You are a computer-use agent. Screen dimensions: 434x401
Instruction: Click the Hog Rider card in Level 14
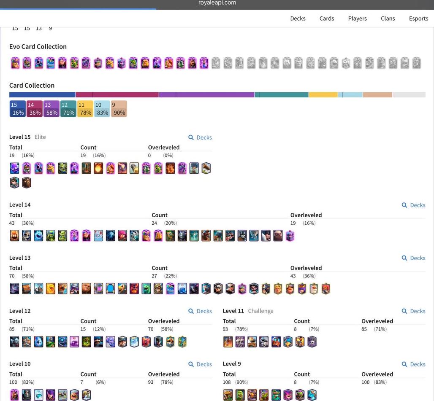pos(206,236)
